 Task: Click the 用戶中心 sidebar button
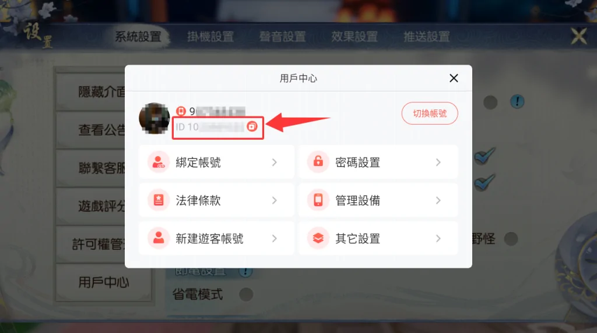click(103, 282)
